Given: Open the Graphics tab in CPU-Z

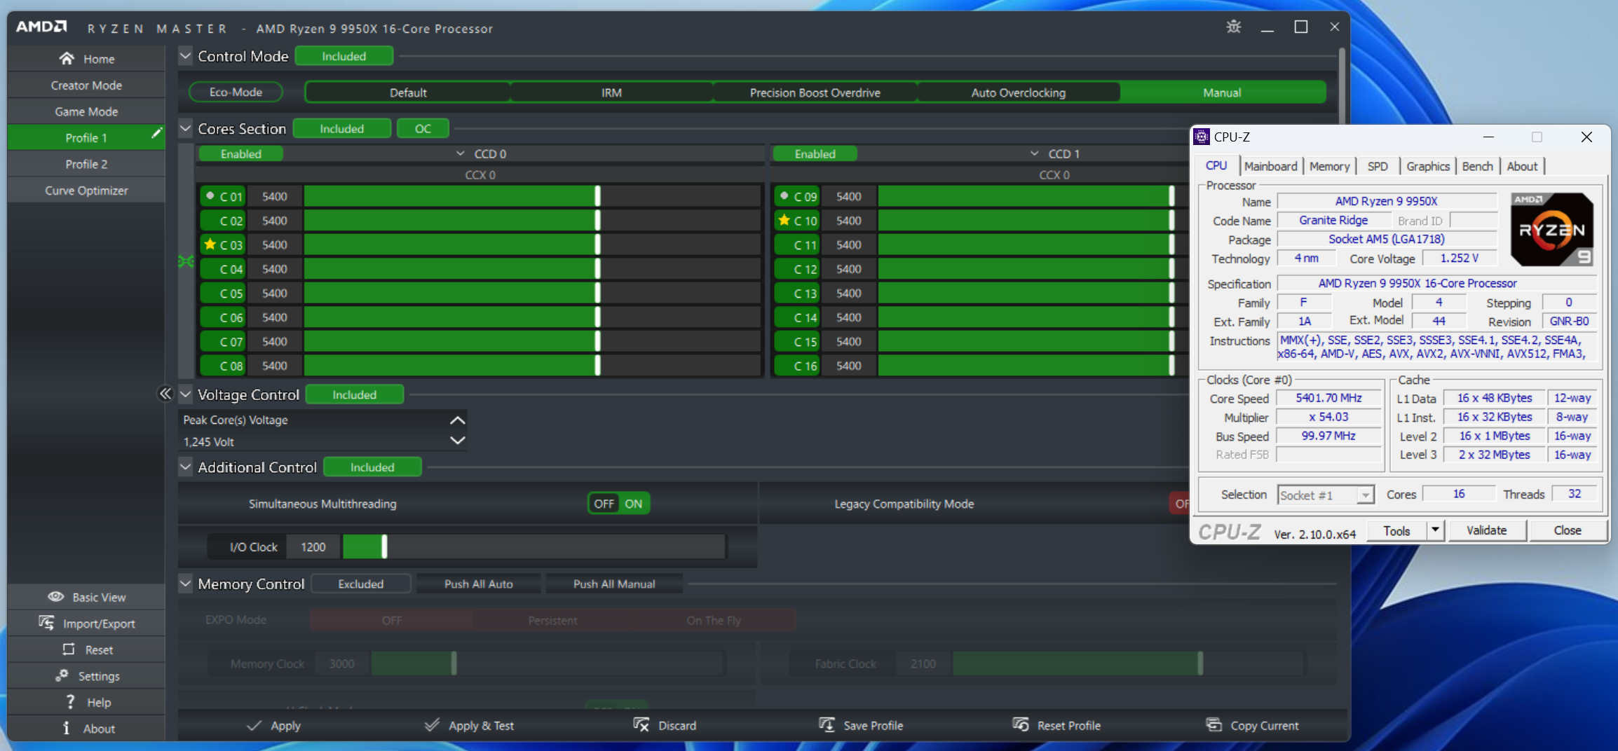Looking at the screenshot, I should [x=1427, y=166].
